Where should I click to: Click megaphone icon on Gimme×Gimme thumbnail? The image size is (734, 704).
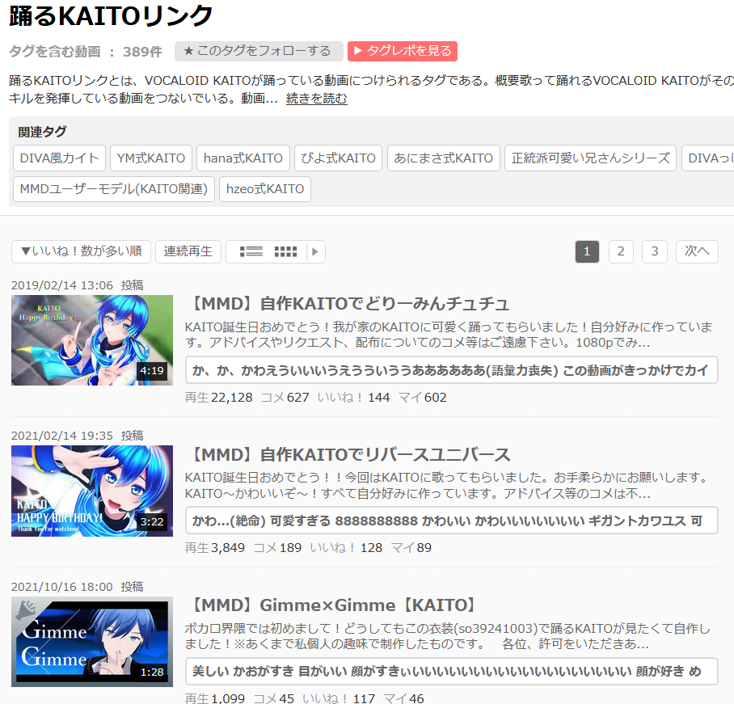(x=26, y=610)
